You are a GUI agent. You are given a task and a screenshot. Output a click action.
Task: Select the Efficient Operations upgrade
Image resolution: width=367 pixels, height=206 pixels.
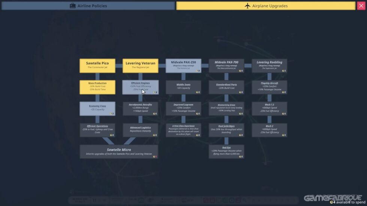click(x=97, y=130)
